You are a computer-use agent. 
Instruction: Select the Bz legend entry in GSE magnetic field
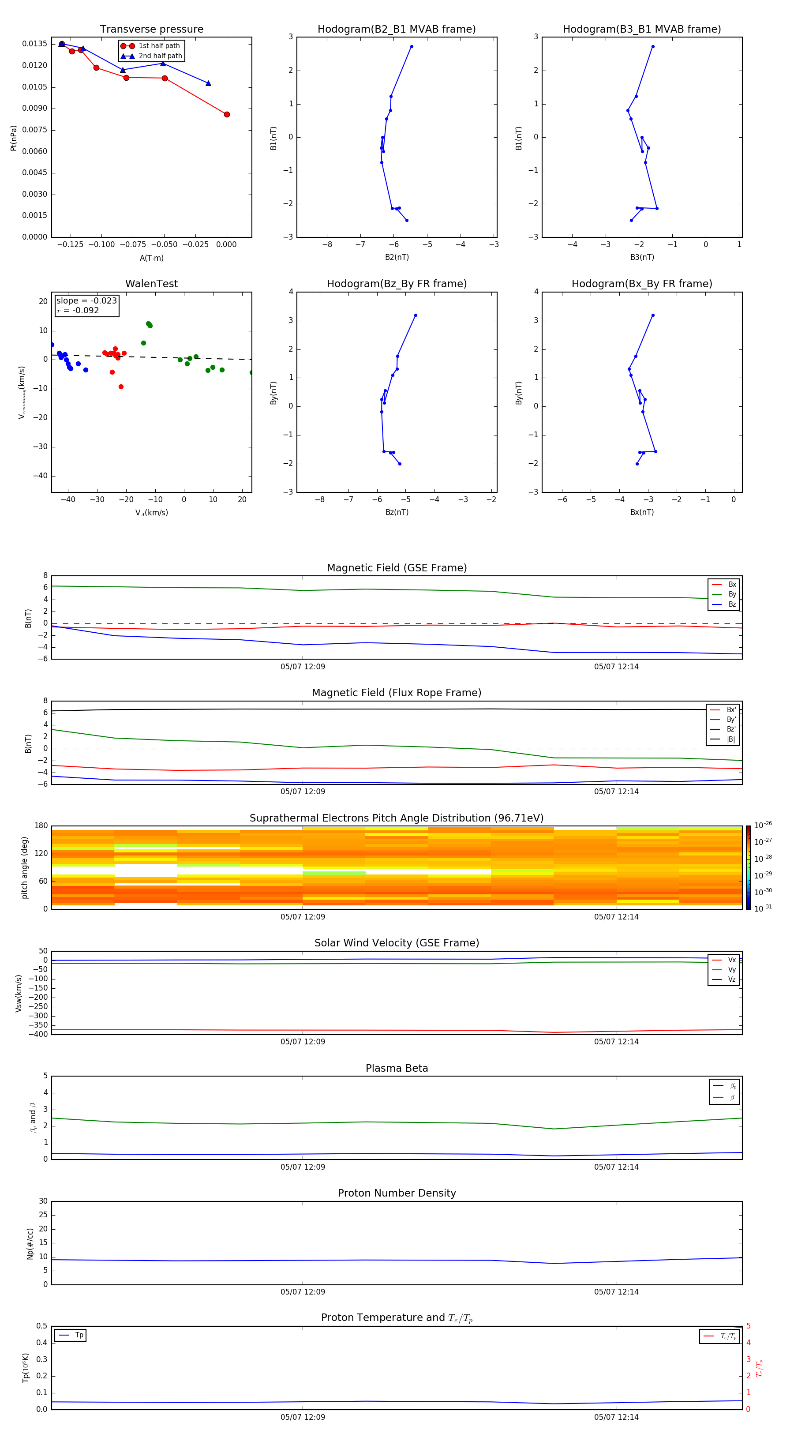(724, 604)
